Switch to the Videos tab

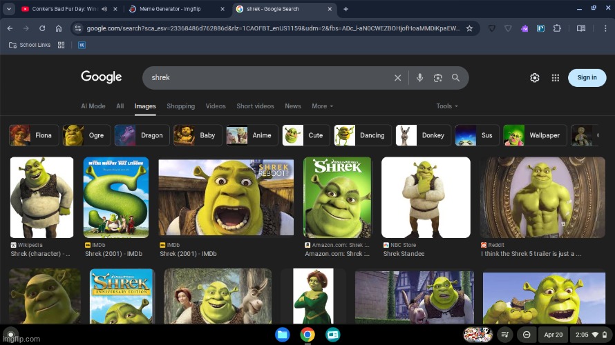point(216,106)
